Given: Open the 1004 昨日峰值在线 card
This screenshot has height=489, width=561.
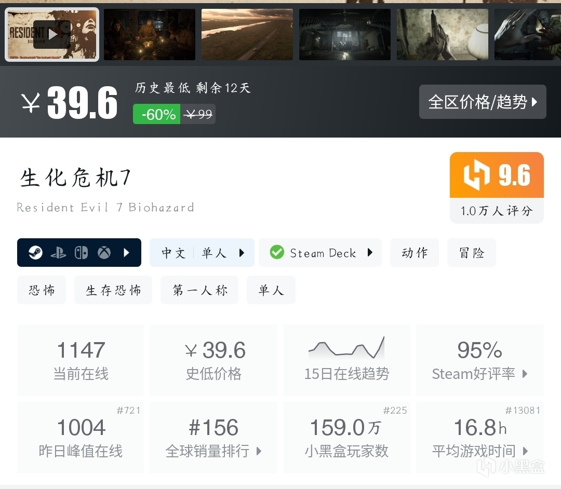Looking at the screenshot, I should pos(81,438).
